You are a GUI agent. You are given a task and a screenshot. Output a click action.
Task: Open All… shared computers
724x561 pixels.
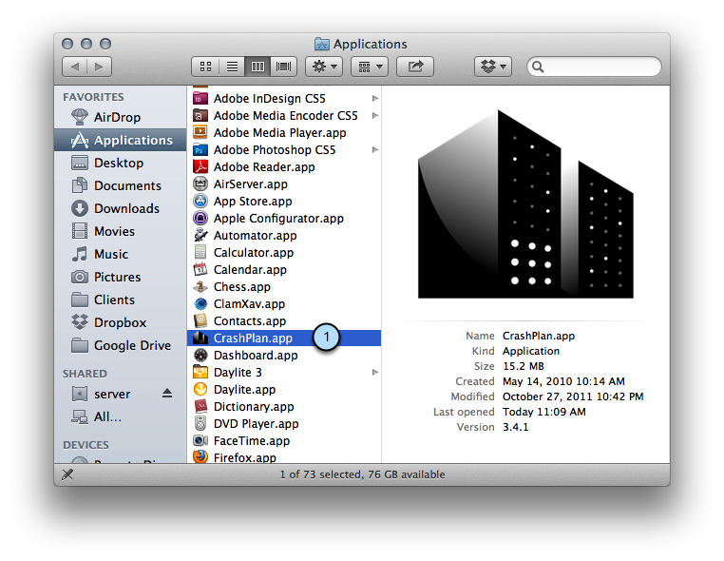click(x=120, y=416)
